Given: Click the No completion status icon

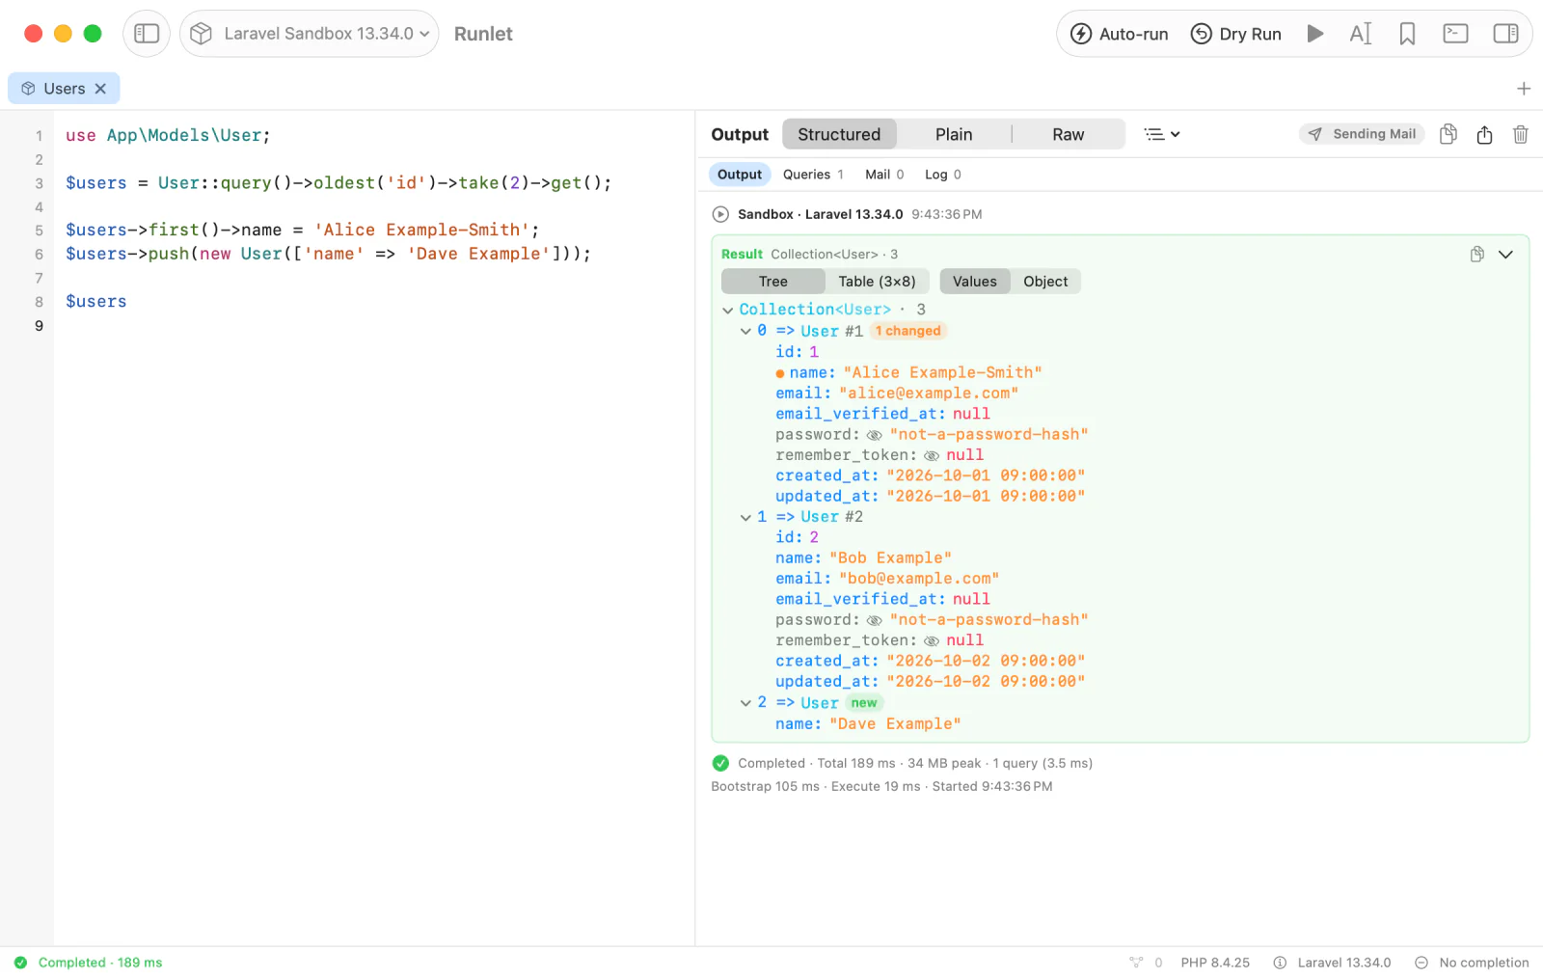Looking at the screenshot, I should [1421, 963].
